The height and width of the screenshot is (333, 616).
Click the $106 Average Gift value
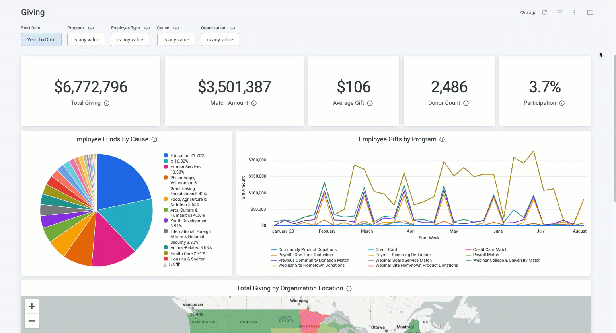point(353,87)
